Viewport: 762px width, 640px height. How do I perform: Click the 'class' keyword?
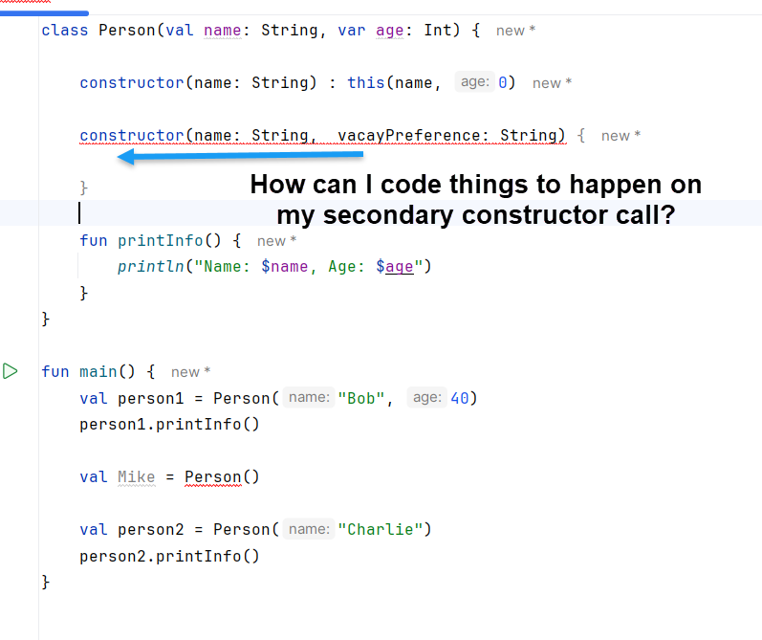[65, 31]
